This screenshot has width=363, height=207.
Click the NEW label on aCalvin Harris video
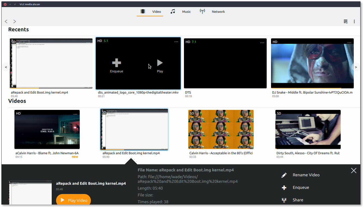click(x=75, y=157)
